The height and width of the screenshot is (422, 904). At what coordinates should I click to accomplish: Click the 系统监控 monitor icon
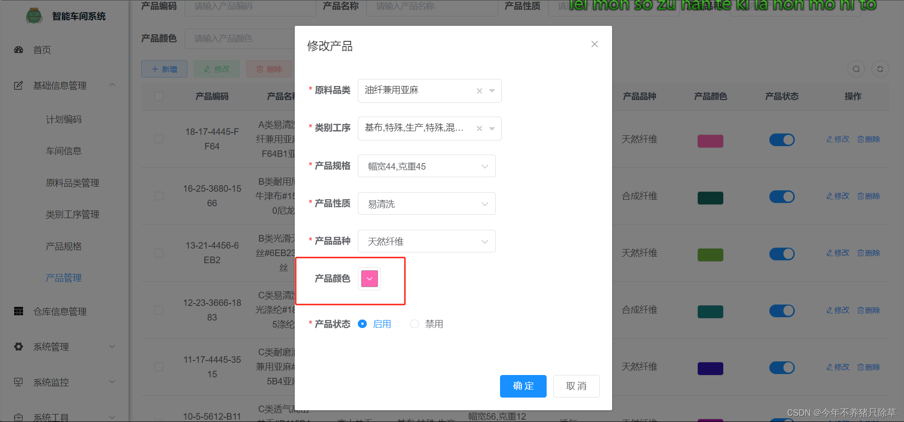coord(18,382)
